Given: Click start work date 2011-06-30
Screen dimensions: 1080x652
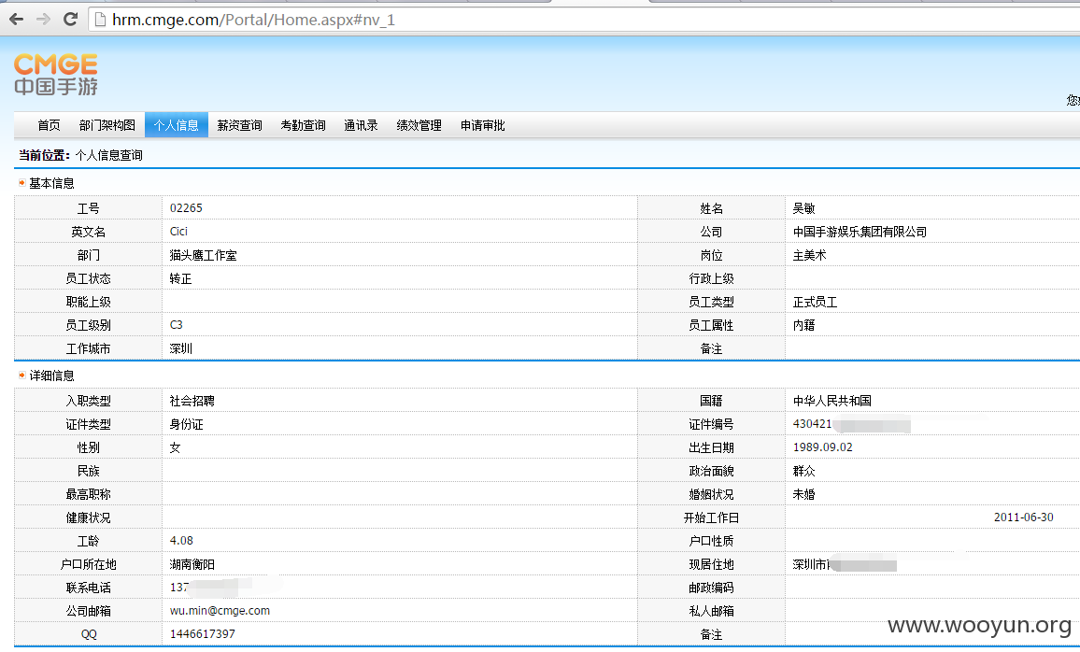Looking at the screenshot, I should tap(1024, 517).
